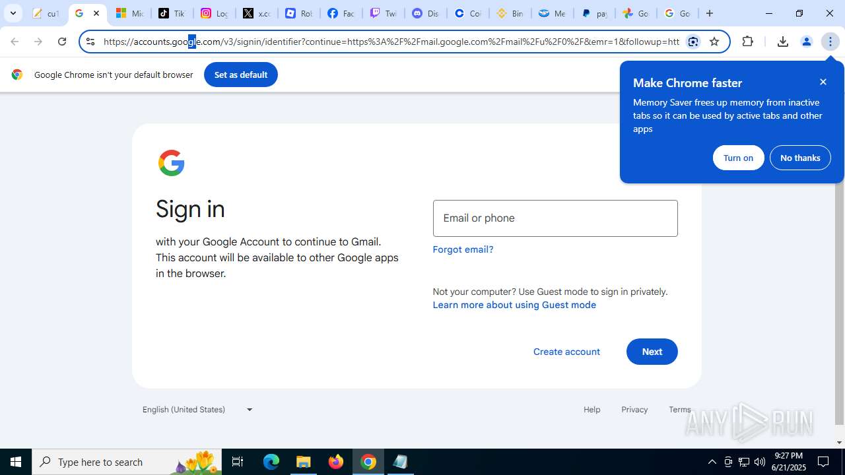Click the taskbar clock showing 9:27 PM
Image resolution: width=845 pixels, height=475 pixels.
pyautogui.click(x=788, y=462)
